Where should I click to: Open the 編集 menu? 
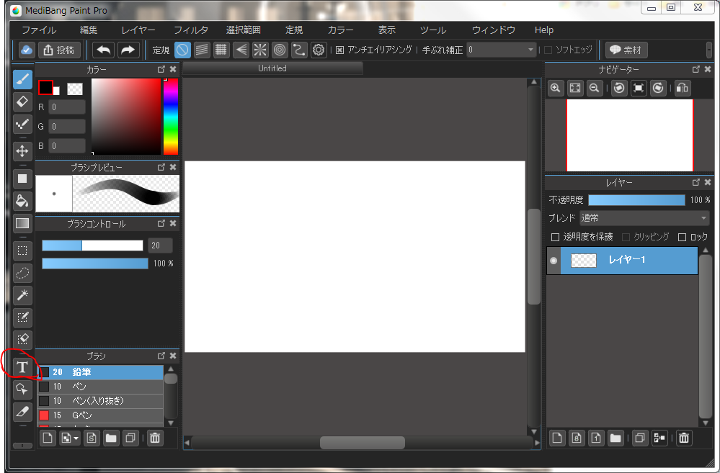(89, 30)
